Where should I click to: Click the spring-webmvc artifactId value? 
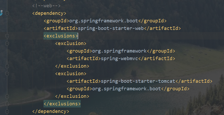120,59
